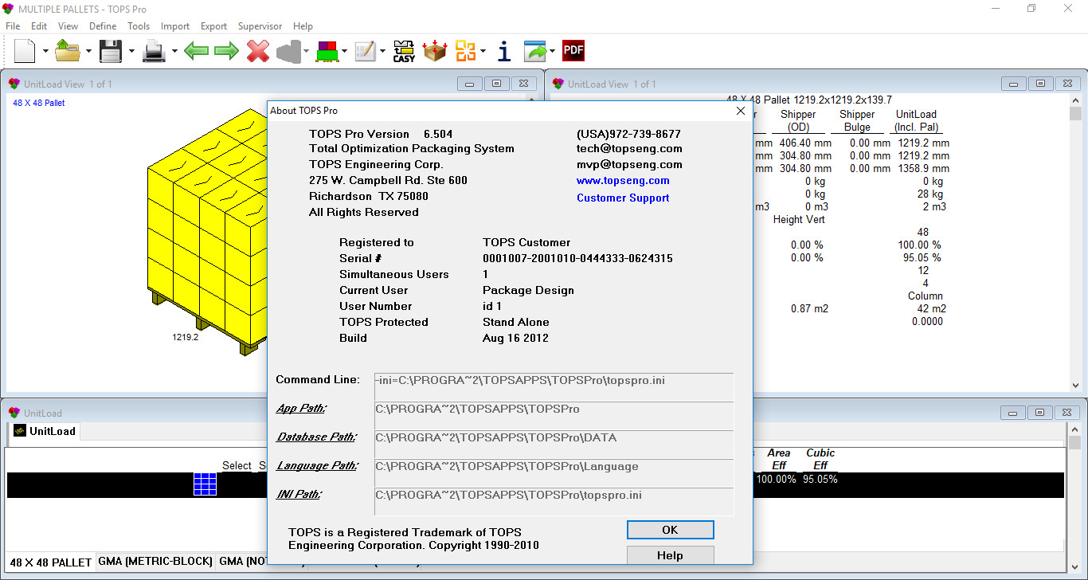Create a new file with blank page icon
This screenshot has height=580, width=1088.
25,52
